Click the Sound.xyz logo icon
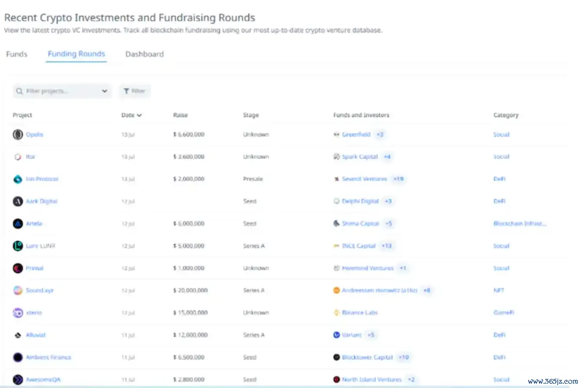The width and height of the screenshot is (581, 388). tap(18, 290)
